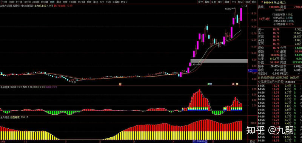Click the 主力控盘 sub-indicator title
Viewport: 302px width, 143px height.
pyautogui.click(x=5, y=117)
